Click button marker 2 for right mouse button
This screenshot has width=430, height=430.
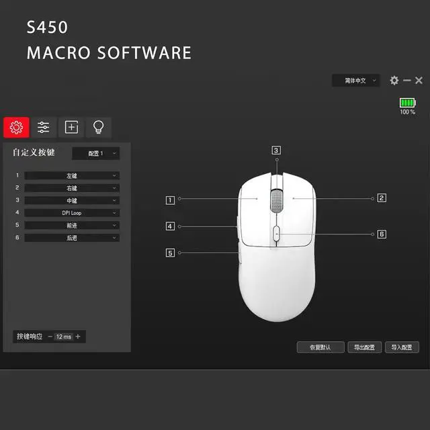pyautogui.click(x=381, y=198)
